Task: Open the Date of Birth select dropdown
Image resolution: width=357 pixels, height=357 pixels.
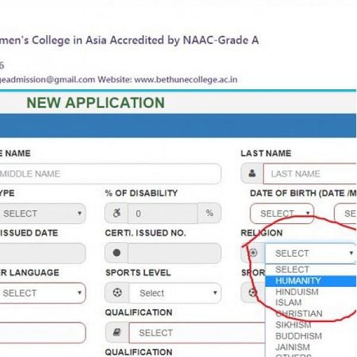Action: (281, 213)
